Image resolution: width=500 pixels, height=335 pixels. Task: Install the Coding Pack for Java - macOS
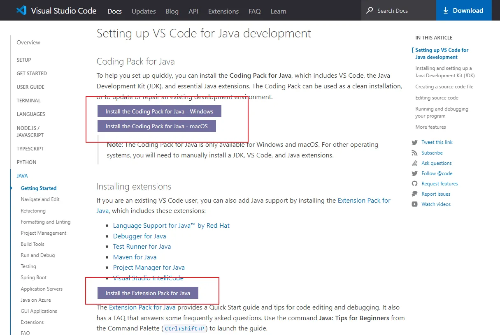156,126
